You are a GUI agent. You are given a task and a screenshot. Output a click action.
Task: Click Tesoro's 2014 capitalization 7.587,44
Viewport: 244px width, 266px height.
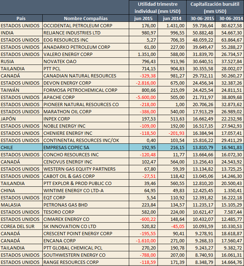click(x=230, y=212)
